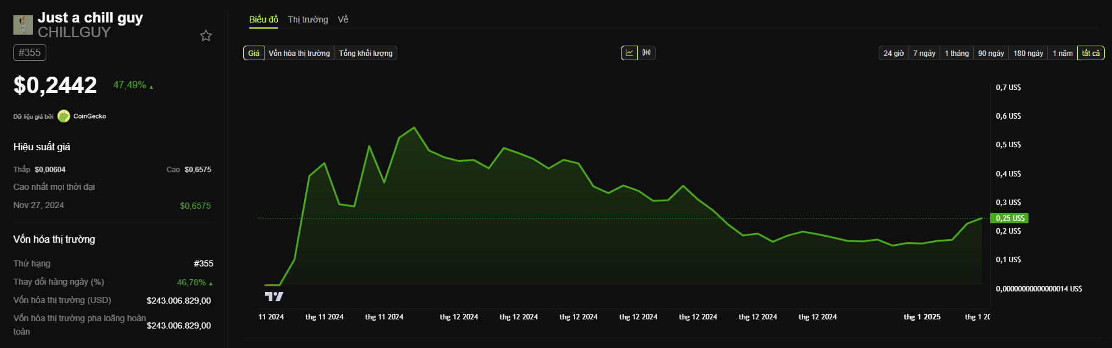Click the Just a chill guy token avatar

[x=23, y=25]
